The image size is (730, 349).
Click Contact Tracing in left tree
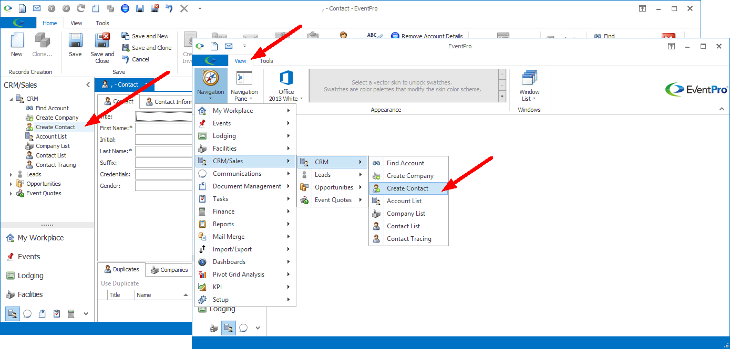pos(56,165)
